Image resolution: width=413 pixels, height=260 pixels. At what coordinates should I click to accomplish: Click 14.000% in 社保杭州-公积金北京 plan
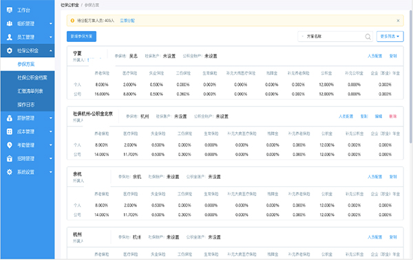[x=102, y=155]
